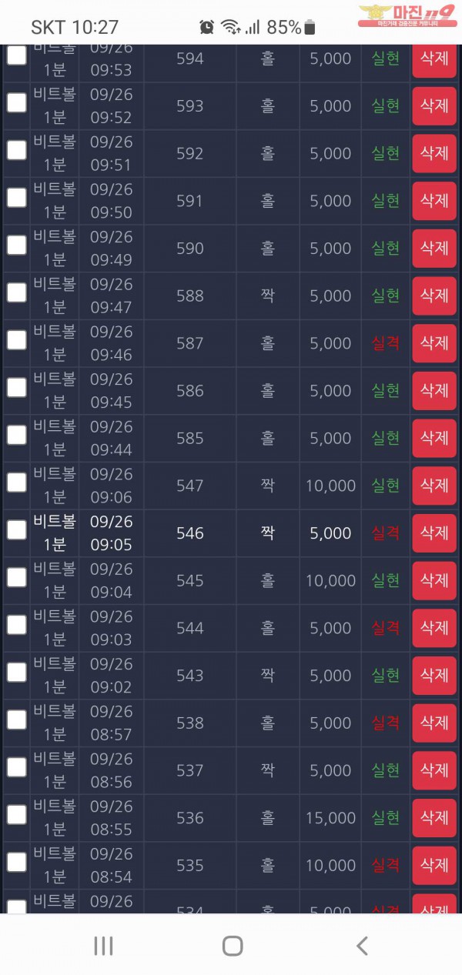Delete the round 587 entry

click(x=434, y=342)
